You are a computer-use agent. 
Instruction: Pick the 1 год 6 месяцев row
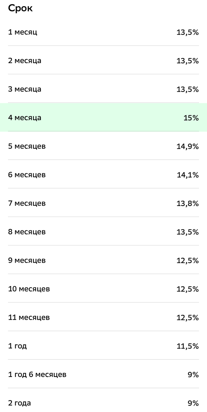103,374
